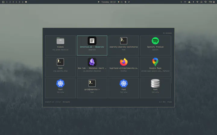Click the headphones audio icon

click(201, 2)
